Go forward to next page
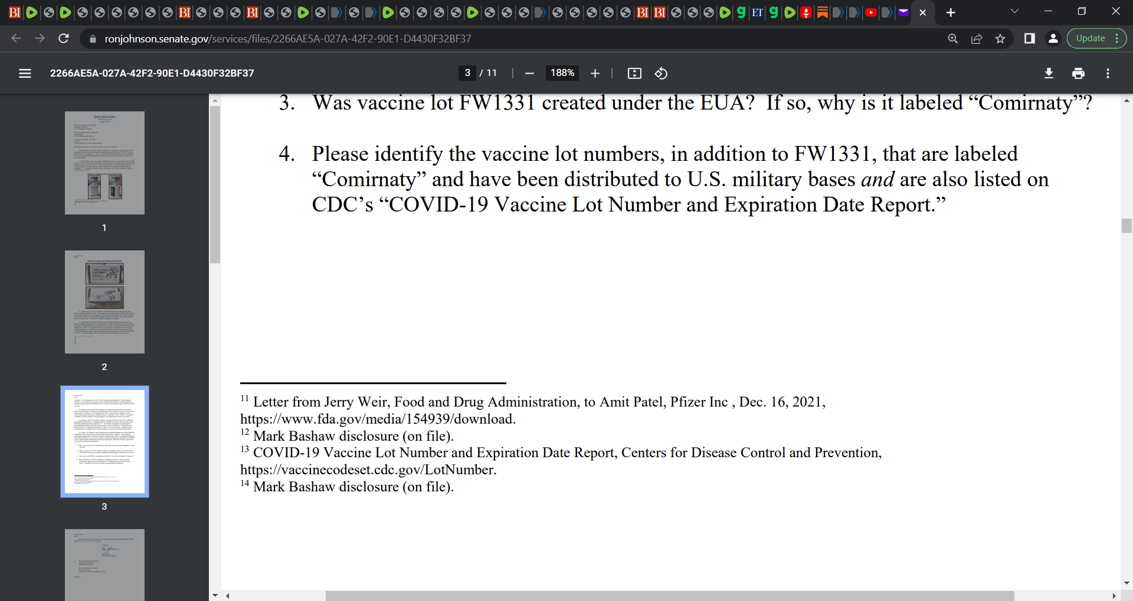Image resolution: width=1133 pixels, height=601 pixels. (40, 38)
